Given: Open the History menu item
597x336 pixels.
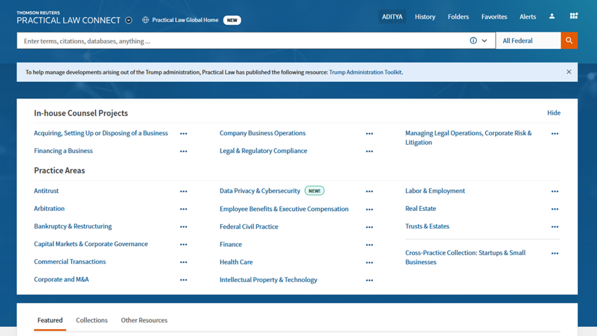Looking at the screenshot, I should (x=425, y=17).
